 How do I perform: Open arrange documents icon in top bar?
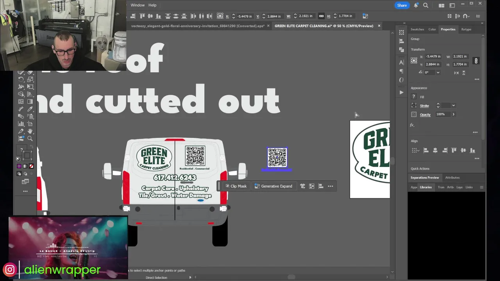pyautogui.click(x=441, y=5)
